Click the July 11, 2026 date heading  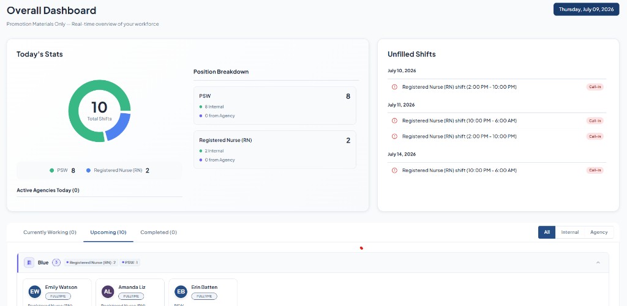(401, 105)
